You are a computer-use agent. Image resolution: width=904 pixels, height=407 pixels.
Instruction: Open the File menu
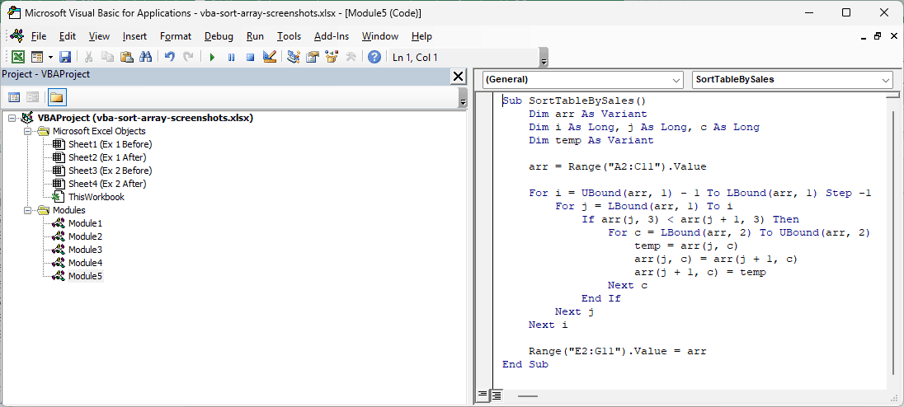(39, 36)
